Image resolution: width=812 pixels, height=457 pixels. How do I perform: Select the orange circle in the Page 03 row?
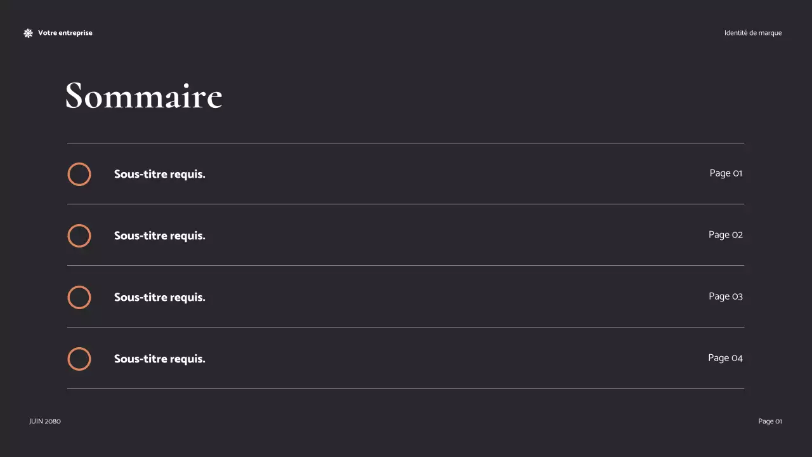click(79, 298)
